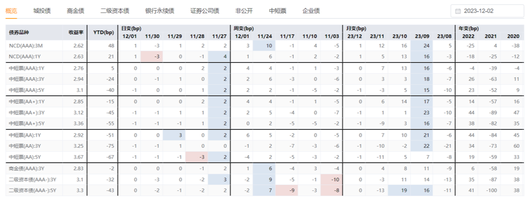Click the 年变(bp) group header
The width and height of the screenshot is (531, 202).
(x=469, y=29)
